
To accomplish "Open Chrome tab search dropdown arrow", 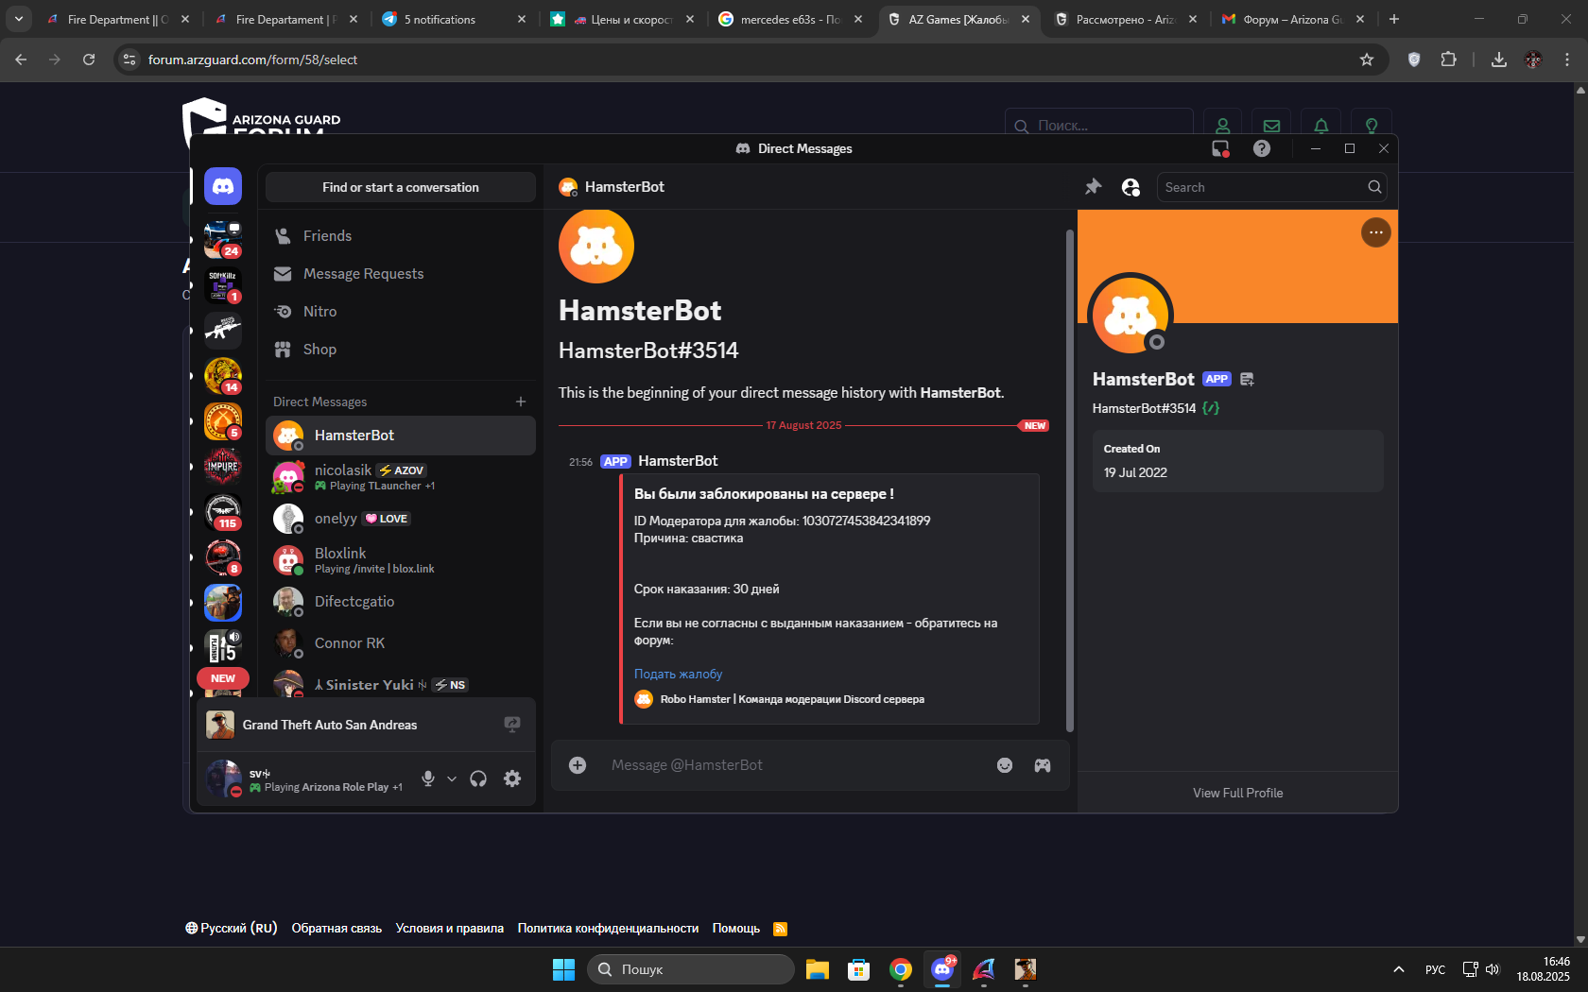I will [x=19, y=19].
